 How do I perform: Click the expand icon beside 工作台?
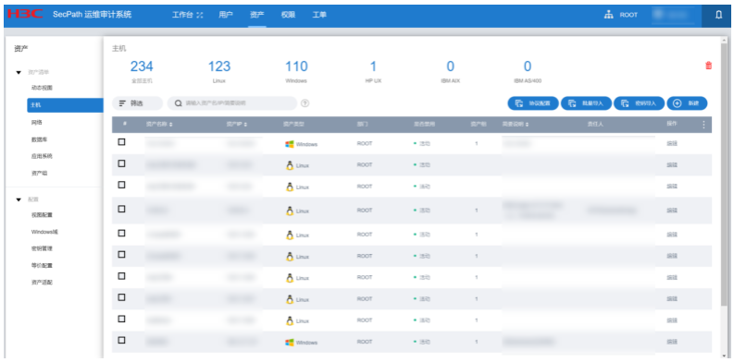coord(200,15)
